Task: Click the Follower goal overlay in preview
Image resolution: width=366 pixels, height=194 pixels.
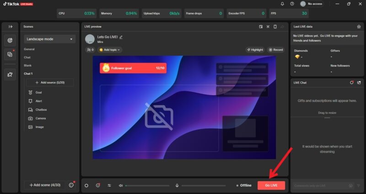Action: point(133,68)
